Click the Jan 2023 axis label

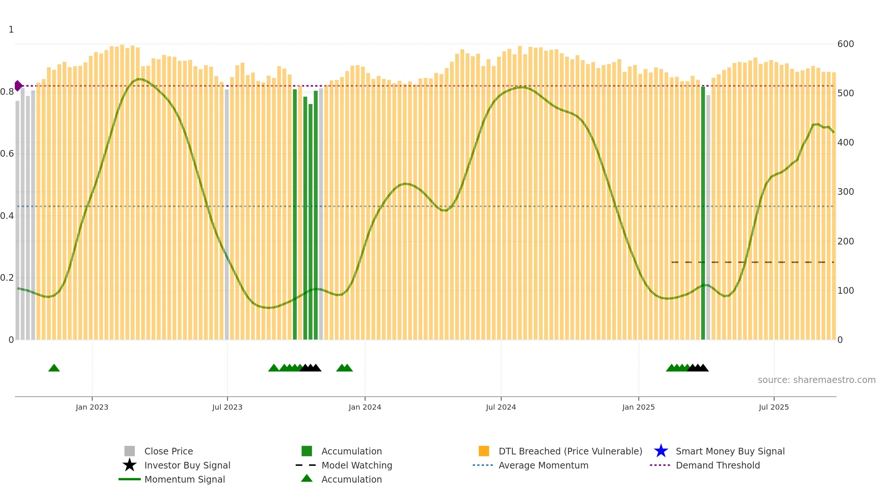coord(92,407)
